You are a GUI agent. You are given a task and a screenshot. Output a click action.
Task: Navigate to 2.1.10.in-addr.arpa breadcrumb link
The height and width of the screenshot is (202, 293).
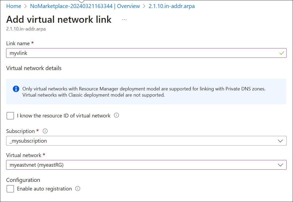[171, 6]
